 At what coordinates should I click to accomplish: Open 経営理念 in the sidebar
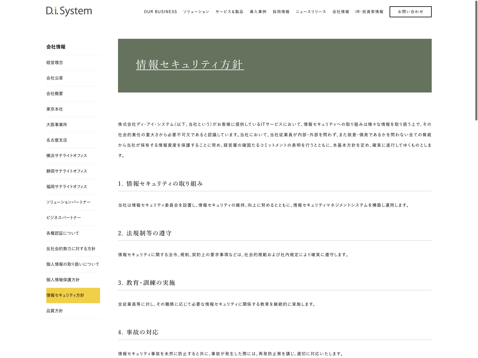[x=55, y=63]
